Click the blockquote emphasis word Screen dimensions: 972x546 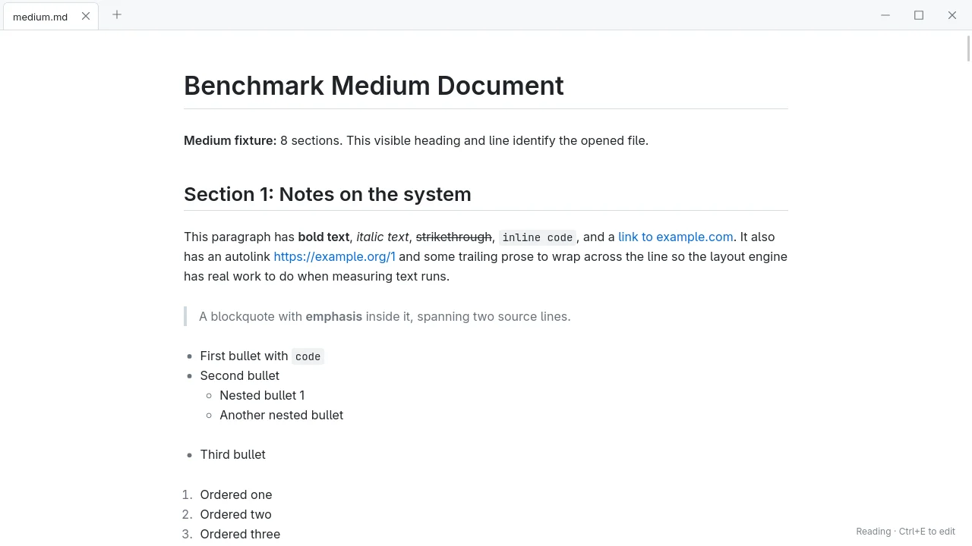tap(334, 316)
